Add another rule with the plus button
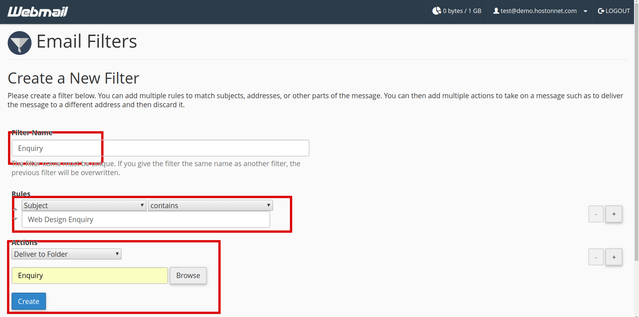This screenshot has width=639, height=317. tap(614, 214)
